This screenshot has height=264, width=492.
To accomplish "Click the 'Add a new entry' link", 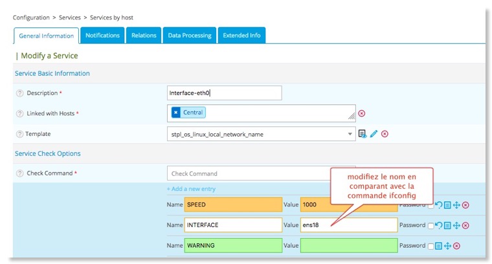I will click(x=191, y=189).
